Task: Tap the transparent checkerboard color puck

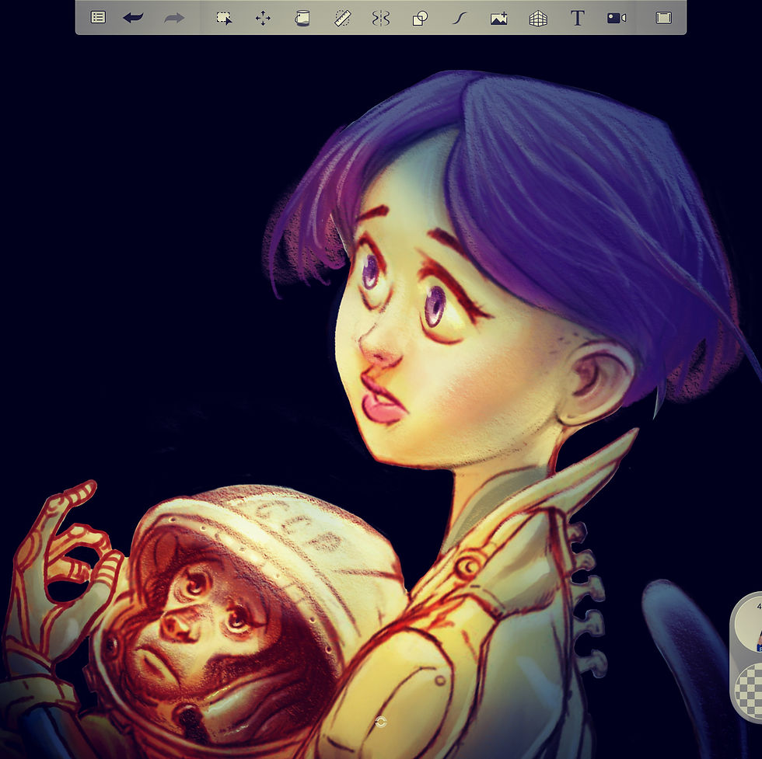Action: point(750,691)
